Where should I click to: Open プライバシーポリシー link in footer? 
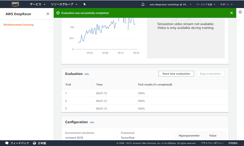pos(212,143)
